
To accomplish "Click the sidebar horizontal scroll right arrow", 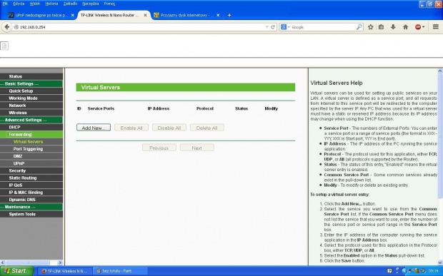I will coord(60,262).
